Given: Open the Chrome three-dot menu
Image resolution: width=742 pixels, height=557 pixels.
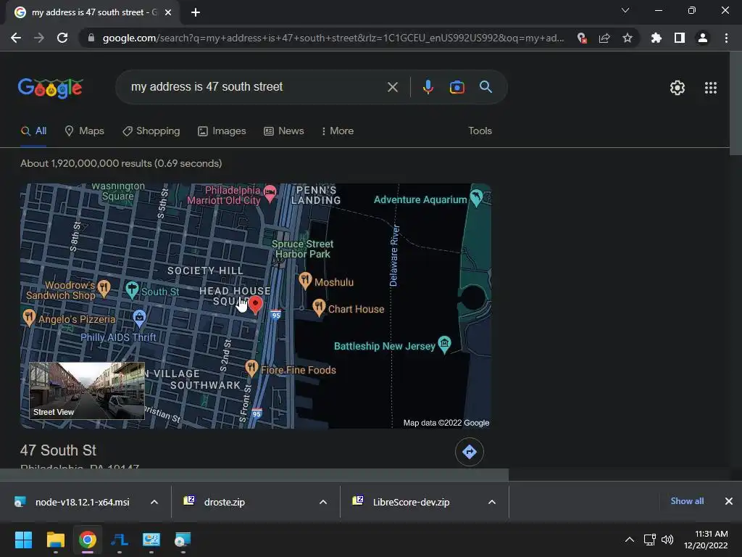Looking at the screenshot, I should pyautogui.click(x=726, y=38).
